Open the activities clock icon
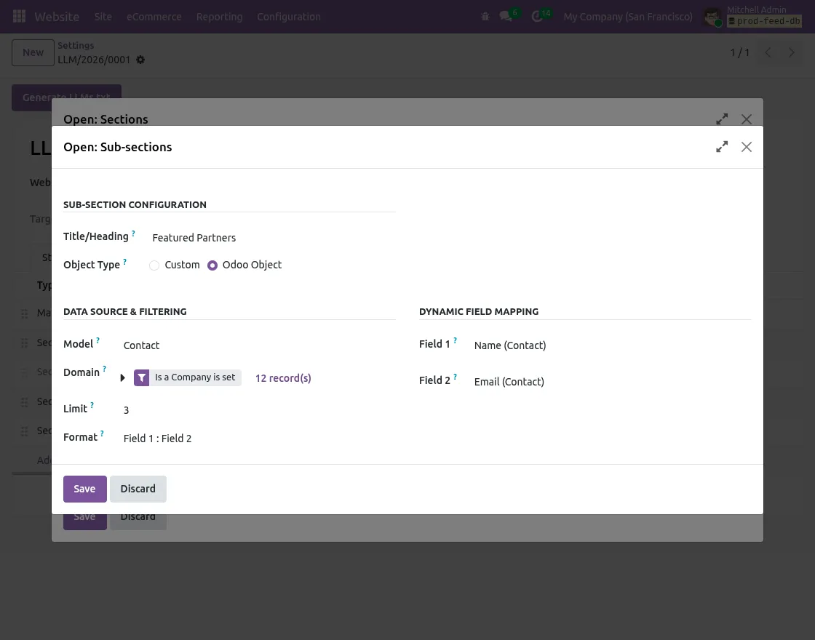Image resolution: width=815 pixels, height=640 pixels. coord(537,17)
